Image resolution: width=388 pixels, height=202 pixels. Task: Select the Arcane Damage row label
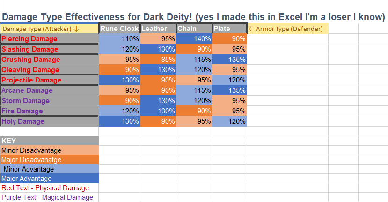[49, 90]
